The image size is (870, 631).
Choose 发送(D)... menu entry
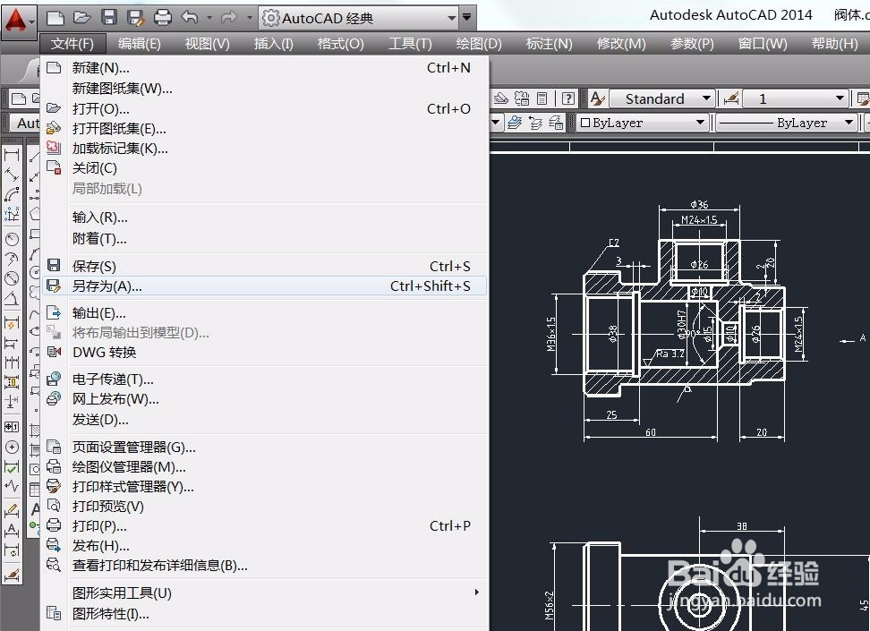[264, 420]
